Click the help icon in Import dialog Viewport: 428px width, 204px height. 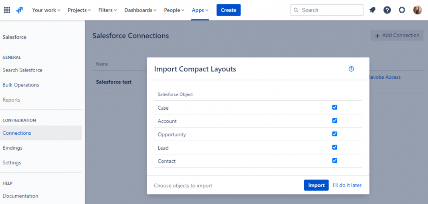point(351,69)
